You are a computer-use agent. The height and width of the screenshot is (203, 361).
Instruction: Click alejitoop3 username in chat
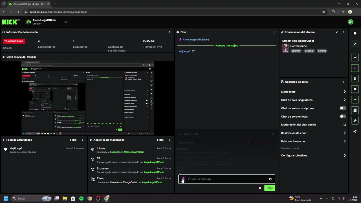[185, 52]
